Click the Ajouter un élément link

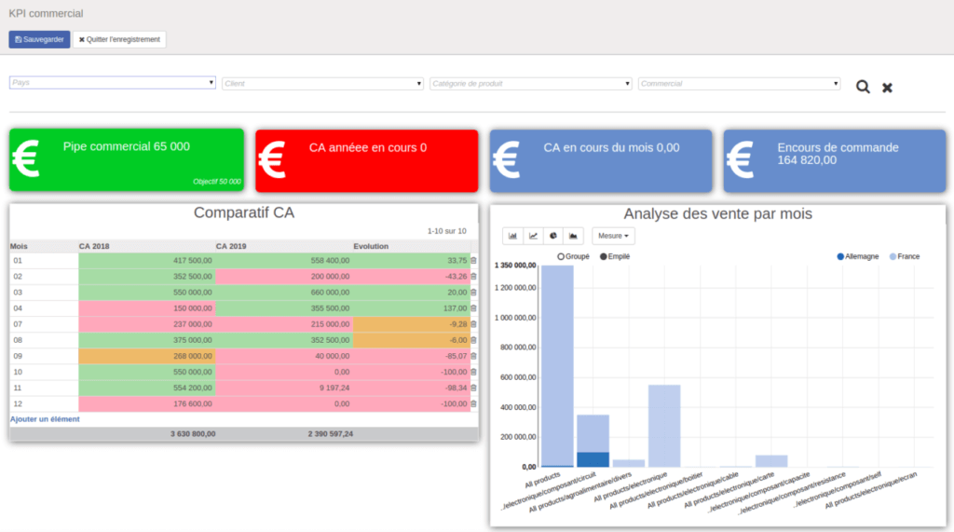[45, 419]
